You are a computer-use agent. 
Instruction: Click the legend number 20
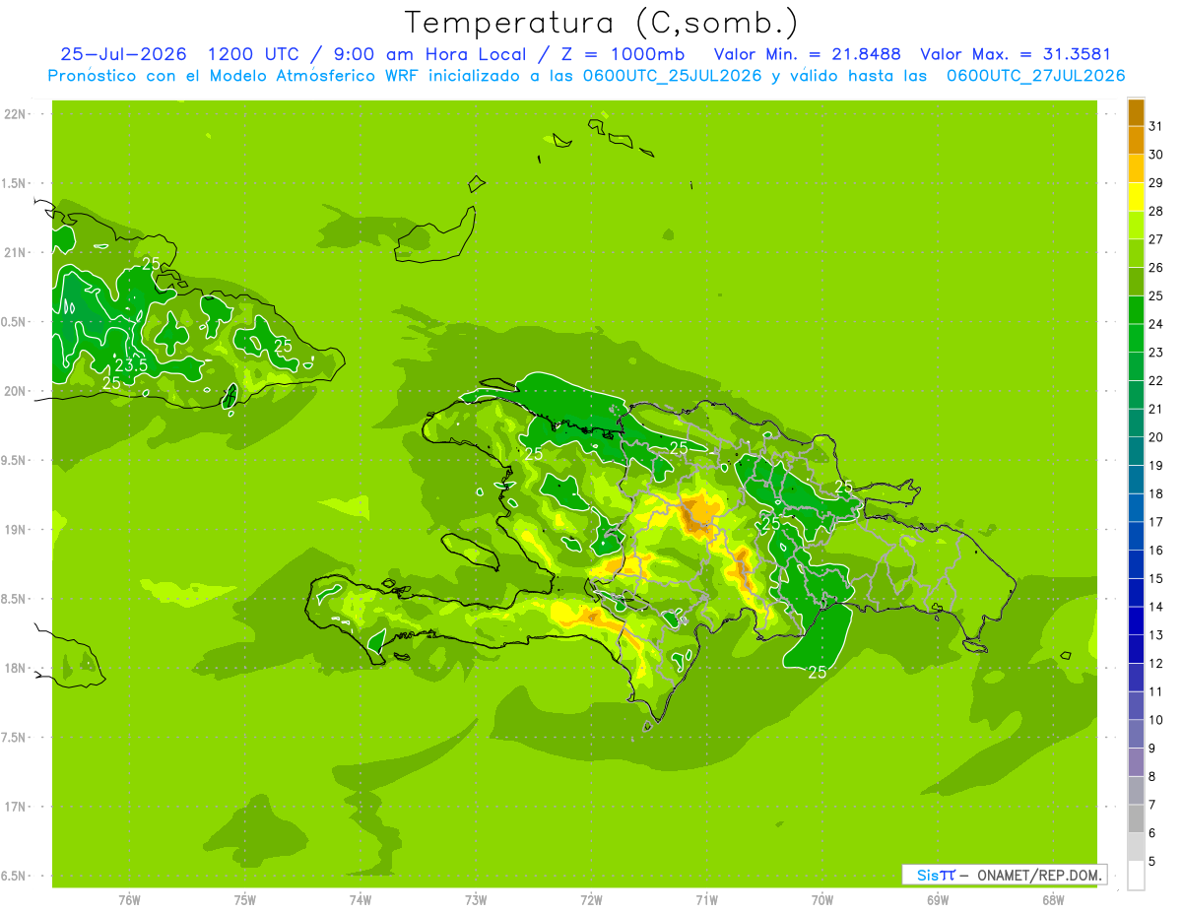coord(1155,436)
